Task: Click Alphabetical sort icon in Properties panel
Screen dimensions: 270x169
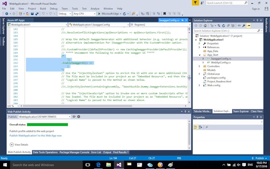Action: pos(201,127)
